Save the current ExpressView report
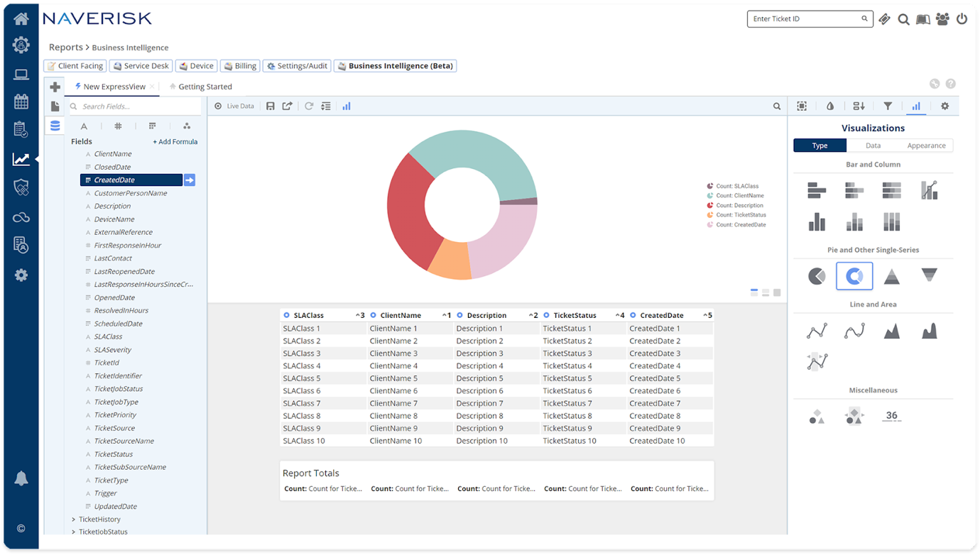 tap(271, 105)
